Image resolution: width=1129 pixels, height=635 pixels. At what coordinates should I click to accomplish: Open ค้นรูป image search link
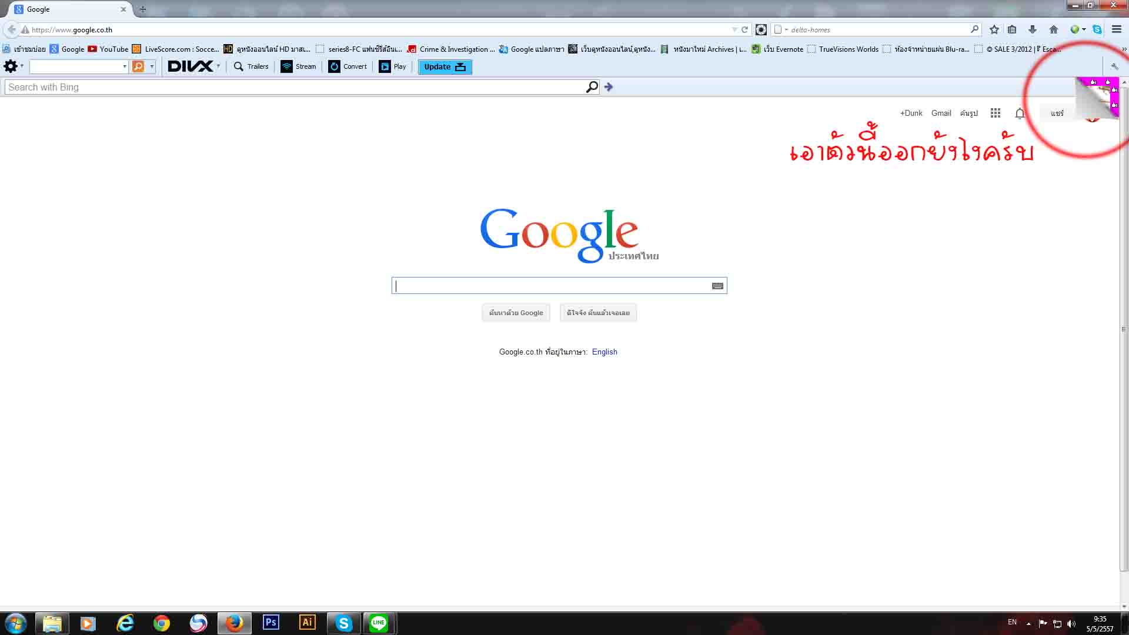pyautogui.click(x=968, y=113)
